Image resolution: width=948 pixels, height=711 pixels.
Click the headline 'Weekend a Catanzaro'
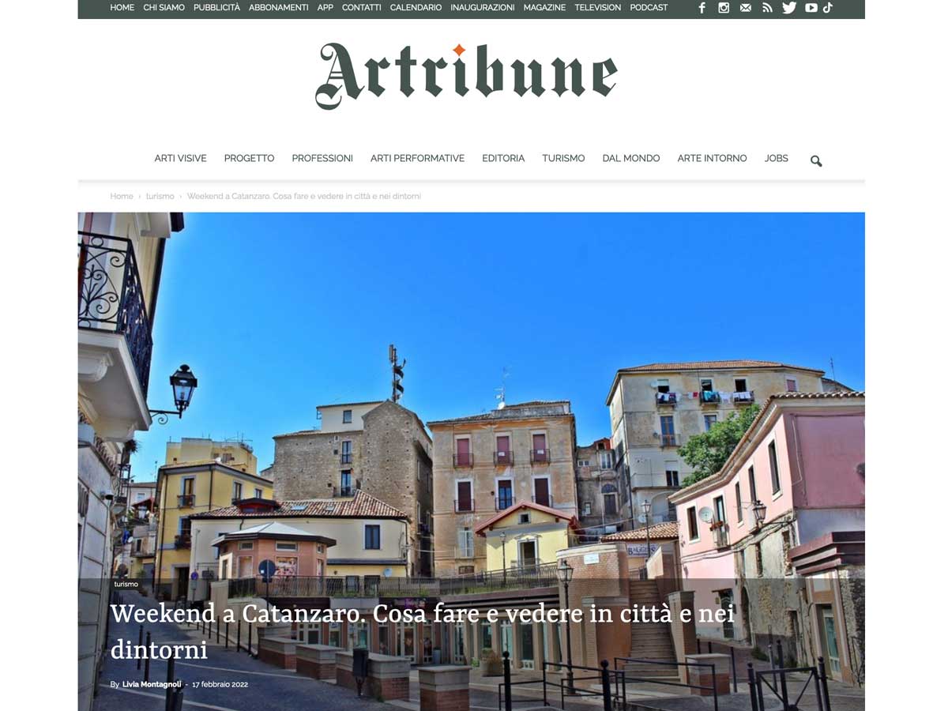(423, 631)
